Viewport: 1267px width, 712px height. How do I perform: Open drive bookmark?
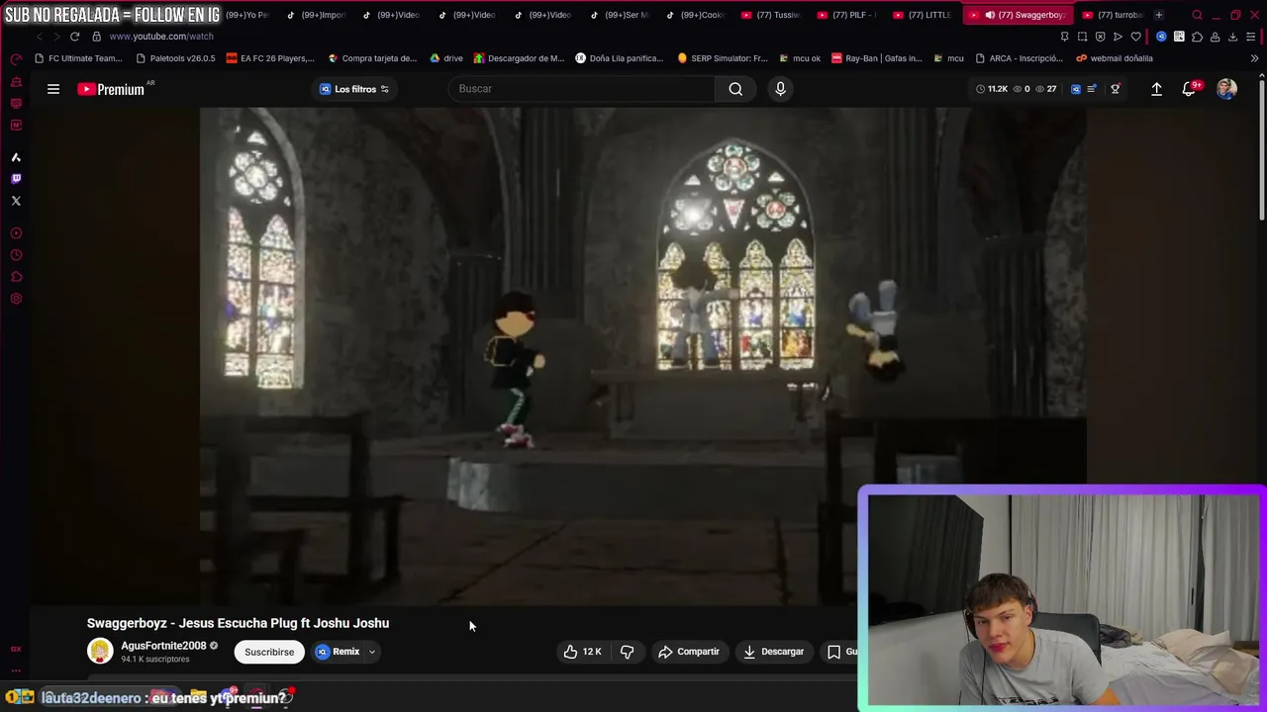coord(445,58)
